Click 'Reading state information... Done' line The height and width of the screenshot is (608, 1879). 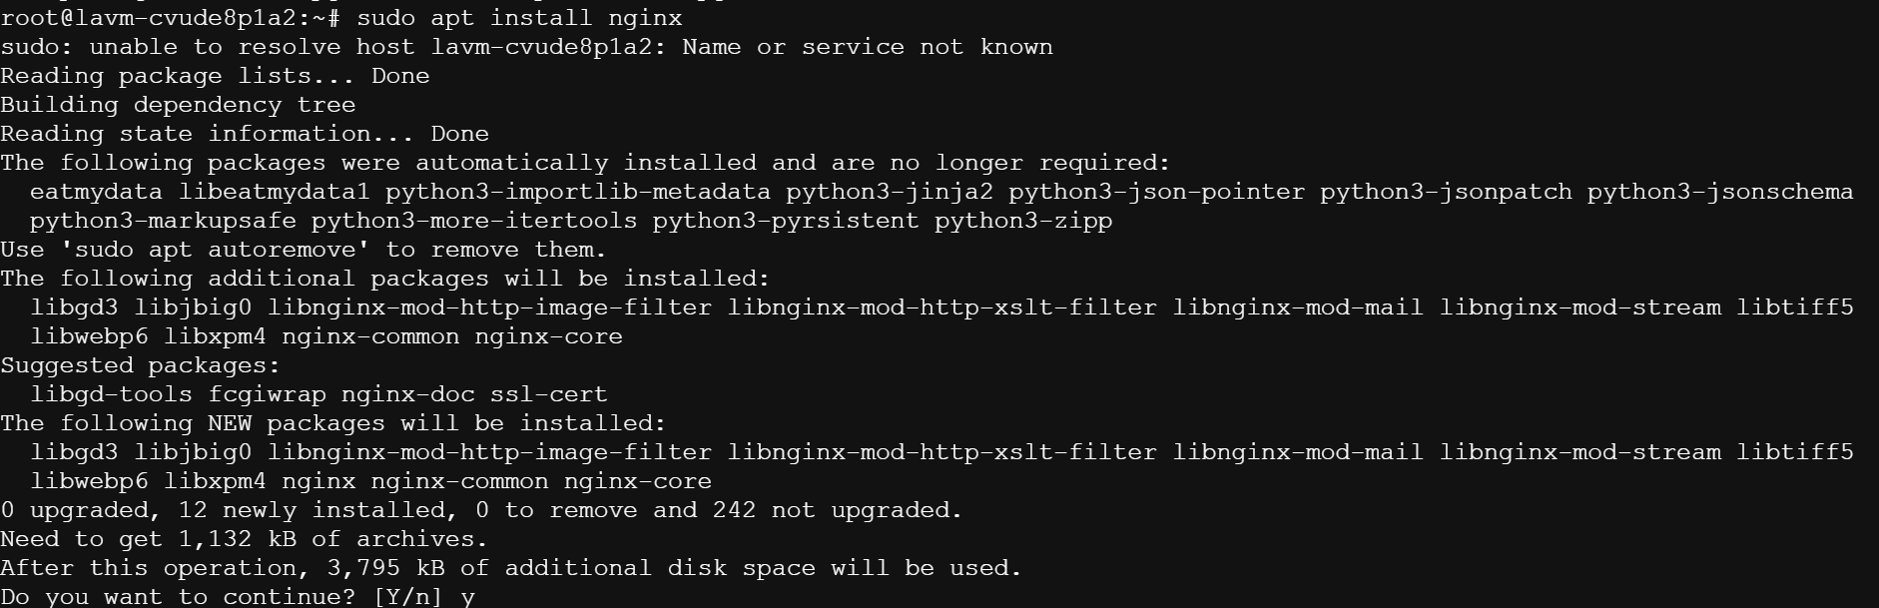point(245,134)
